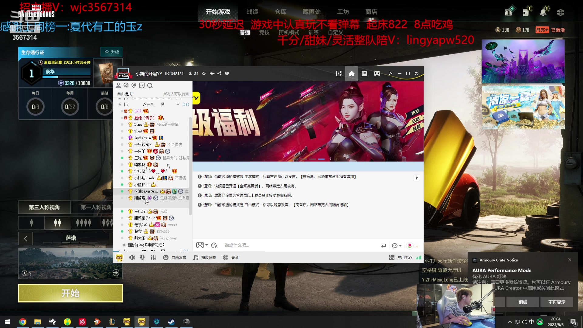Open game emoji dropdown in chat input
The image size is (583, 328).
(202, 245)
